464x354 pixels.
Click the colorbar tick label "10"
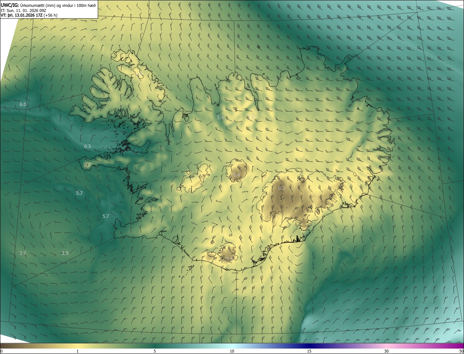pos(232,351)
